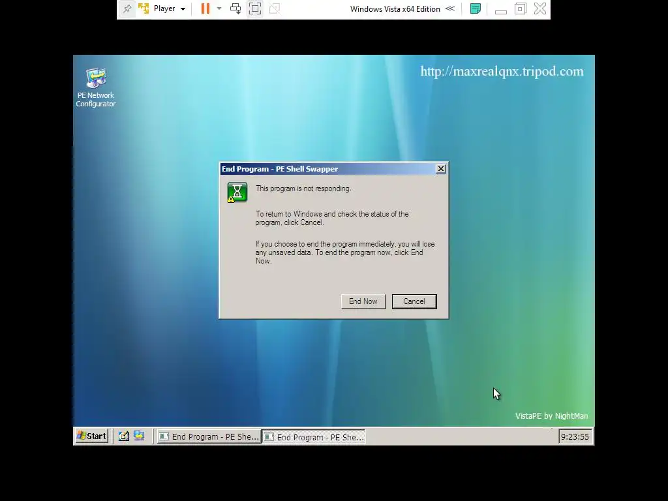The height and width of the screenshot is (501, 668).
Task: Expand the power options dropdown arrow beside Pause
Action: click(x=219, y=8)
